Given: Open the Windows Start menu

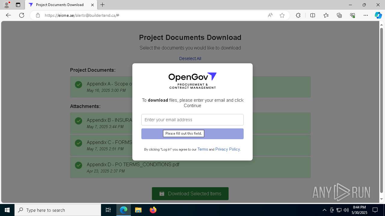Looking at the screenshot, I should (x=7, y=210).
